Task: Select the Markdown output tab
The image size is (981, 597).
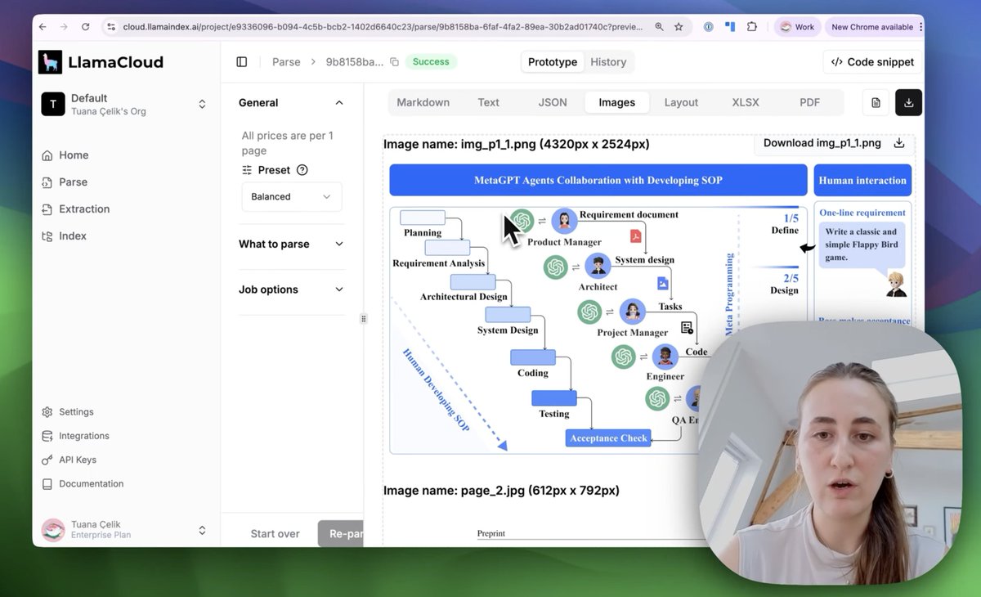Action: [423, 102]
